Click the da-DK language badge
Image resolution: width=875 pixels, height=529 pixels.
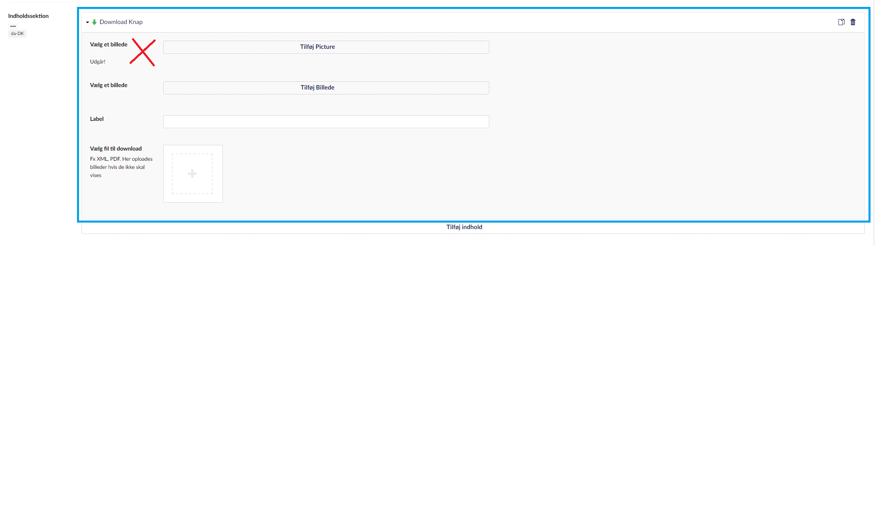click(17, 33)
